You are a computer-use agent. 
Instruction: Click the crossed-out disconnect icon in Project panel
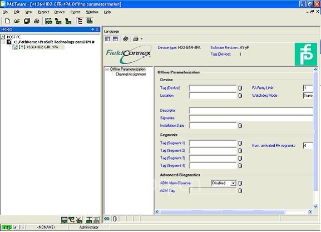pos(79,220)
